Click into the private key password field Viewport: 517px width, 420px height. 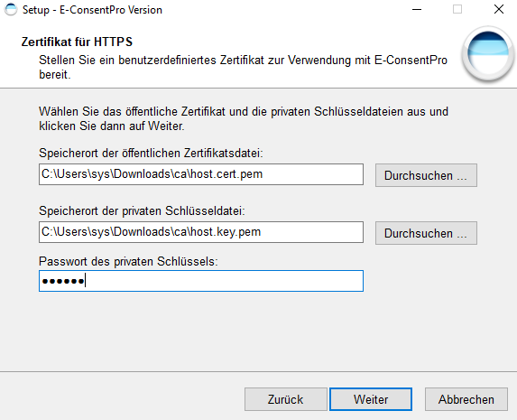coord(201,281)
